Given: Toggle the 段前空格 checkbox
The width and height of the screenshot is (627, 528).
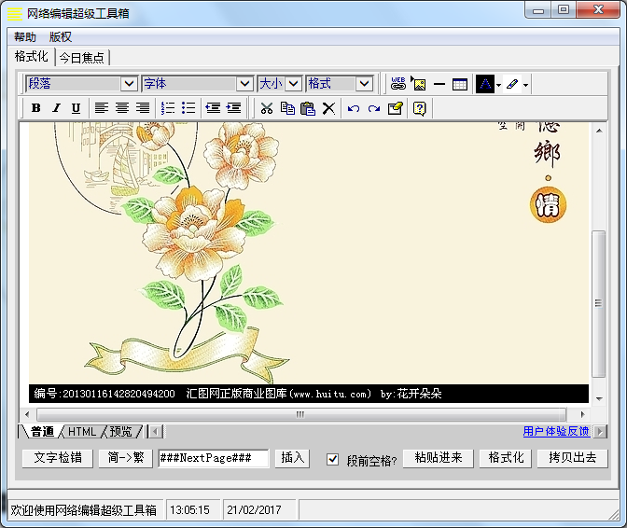Looking at the screenshot, I should [x=333, y=459].
